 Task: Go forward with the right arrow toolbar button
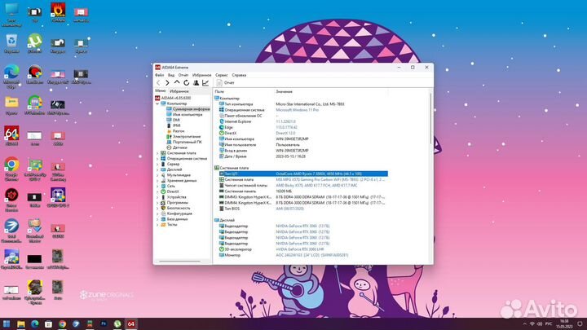pyautogui.click(x=167, y=82)
